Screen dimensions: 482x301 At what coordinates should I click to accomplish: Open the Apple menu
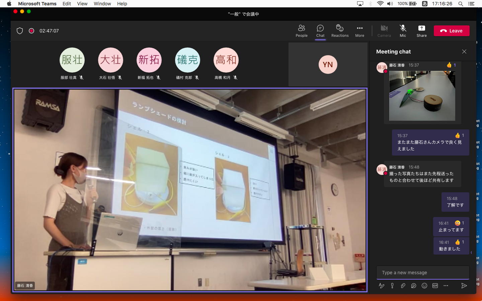9,4
